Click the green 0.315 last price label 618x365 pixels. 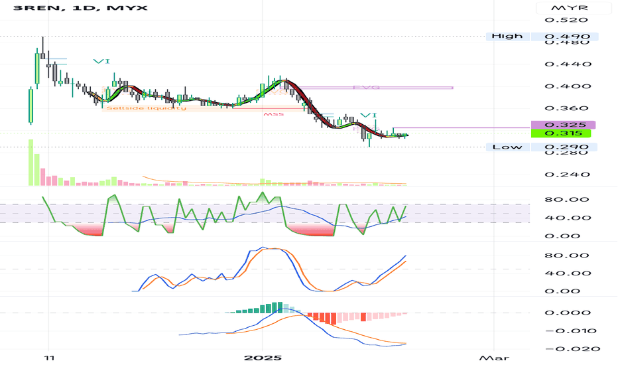(561, 133)
